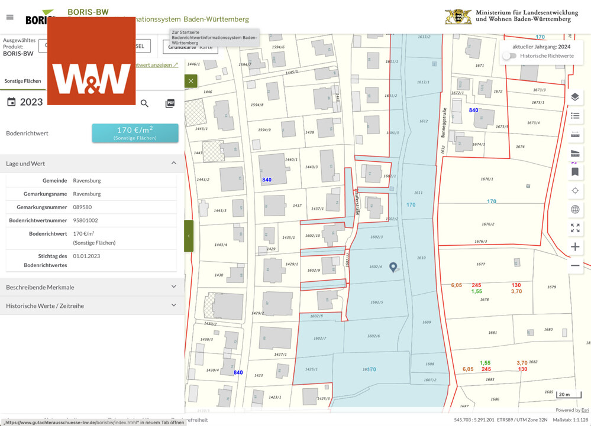Select the area measurement tool
Screen dimensions: 591x426
click(574, 154)
